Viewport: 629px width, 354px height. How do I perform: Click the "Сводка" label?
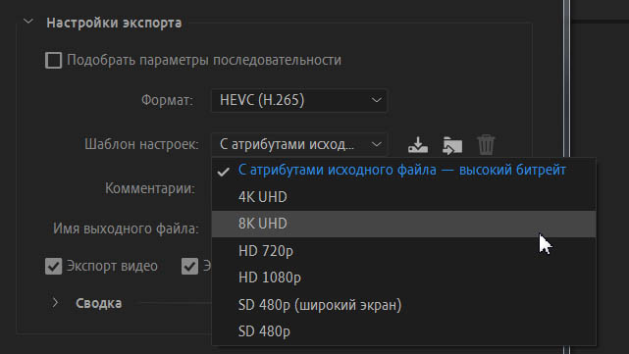point(99,303)
